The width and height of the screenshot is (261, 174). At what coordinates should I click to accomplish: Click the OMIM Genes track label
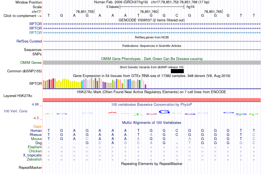click(31, 62)
